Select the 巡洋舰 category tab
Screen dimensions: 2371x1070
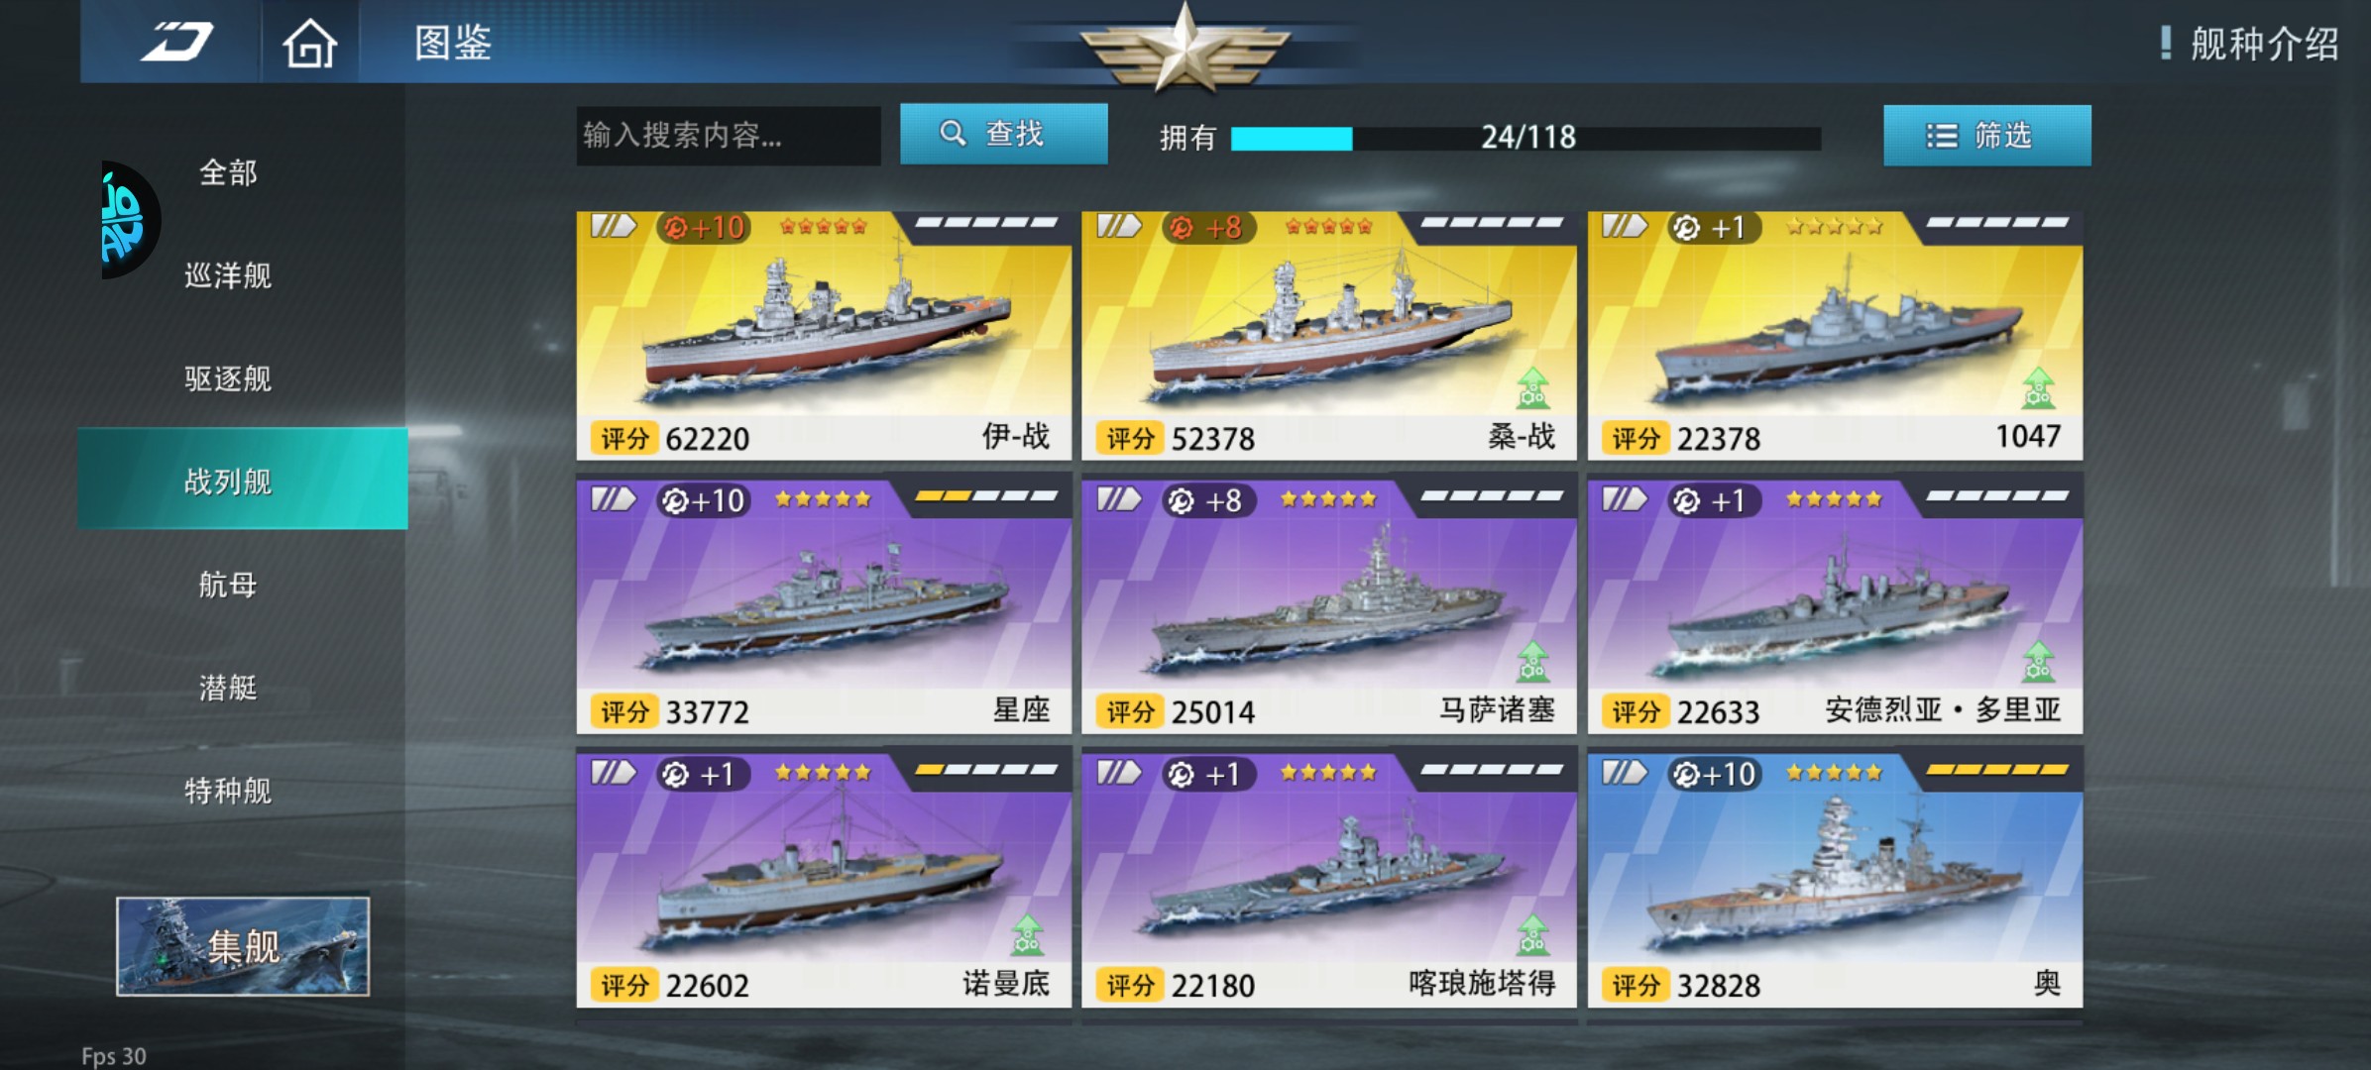[x=227, y=275]
